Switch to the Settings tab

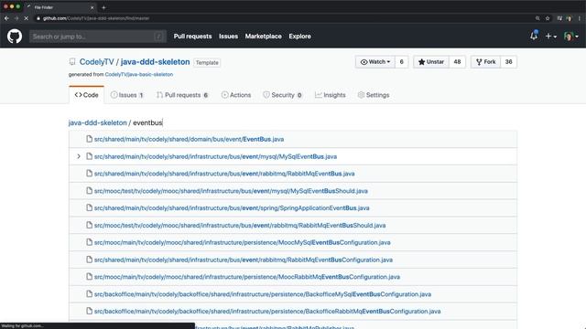374,95
